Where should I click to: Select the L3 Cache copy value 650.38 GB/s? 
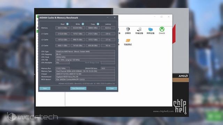[x=93, y=45]
